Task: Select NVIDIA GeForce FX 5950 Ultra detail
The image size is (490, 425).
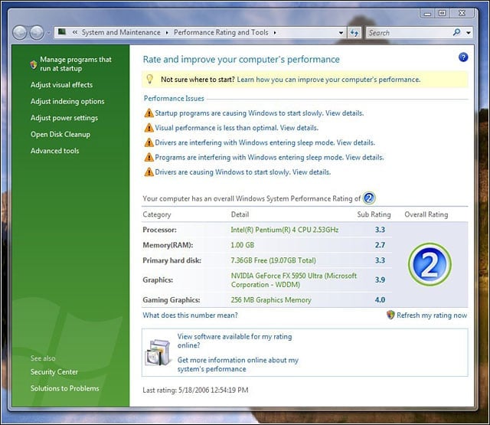Action: [294, 280]
